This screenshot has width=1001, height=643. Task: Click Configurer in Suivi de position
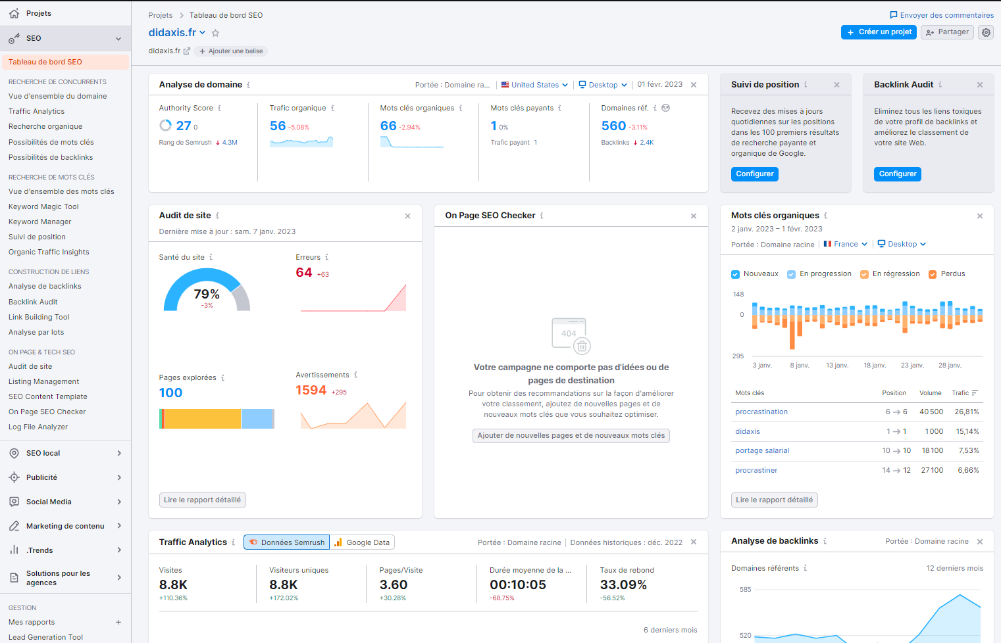755,174
